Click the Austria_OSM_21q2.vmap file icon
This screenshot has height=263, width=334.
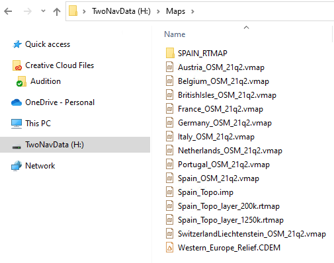pos(169,67)
